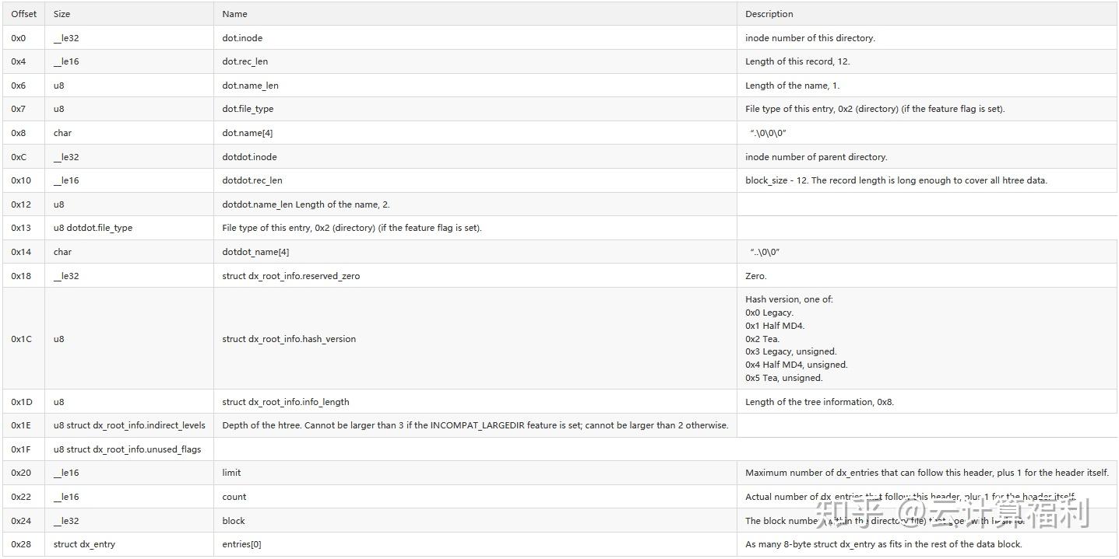Click the Offset column header
Viewport: 1119px width, 559px height.
(23, 14)
